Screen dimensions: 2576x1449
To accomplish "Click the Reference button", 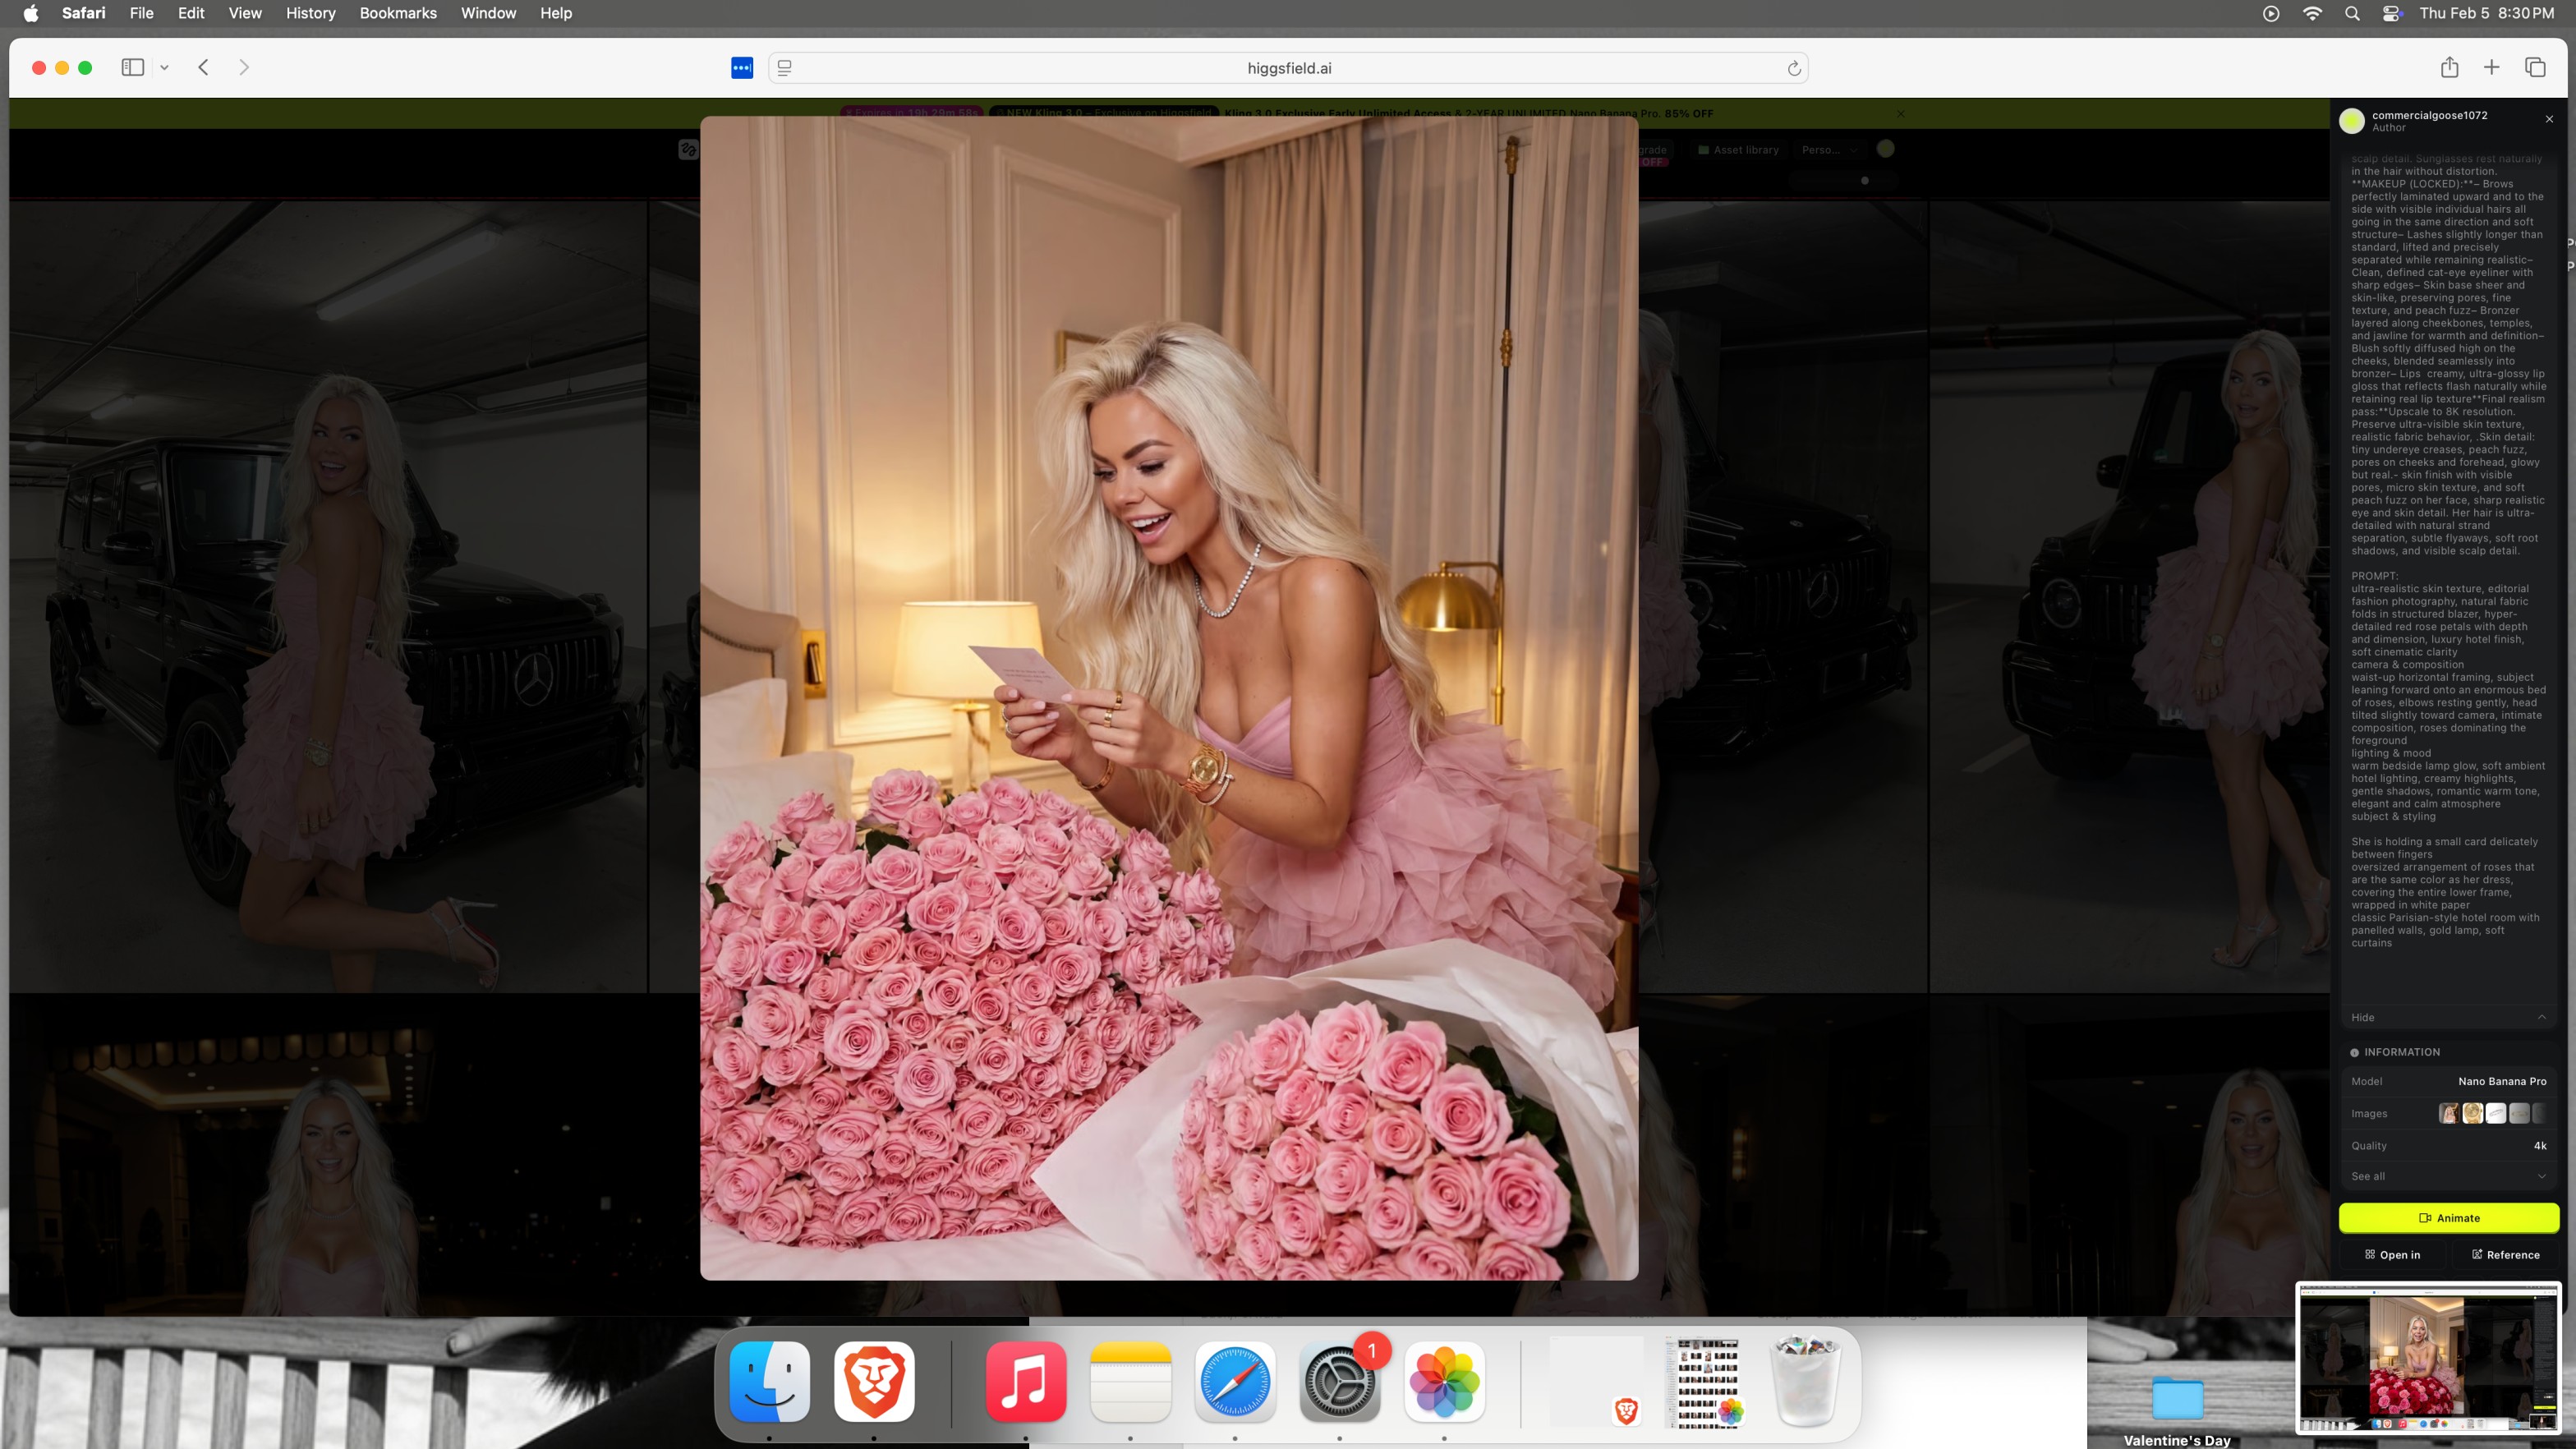I will pos(2505,1254).
